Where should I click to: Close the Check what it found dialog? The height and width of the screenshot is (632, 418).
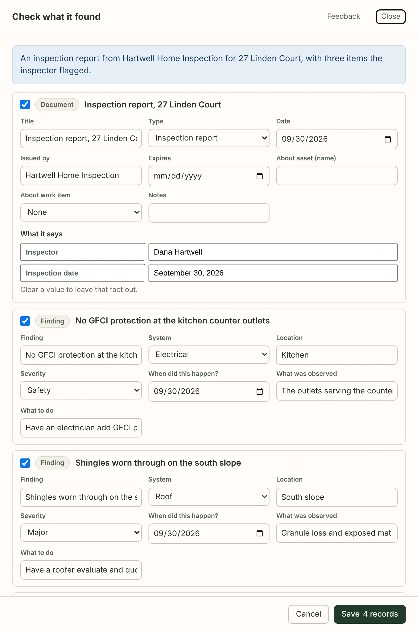click(x=391, y=17)
